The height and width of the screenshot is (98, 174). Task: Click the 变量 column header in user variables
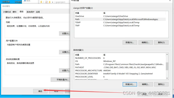pyautogui.click(x=88, y=13)
